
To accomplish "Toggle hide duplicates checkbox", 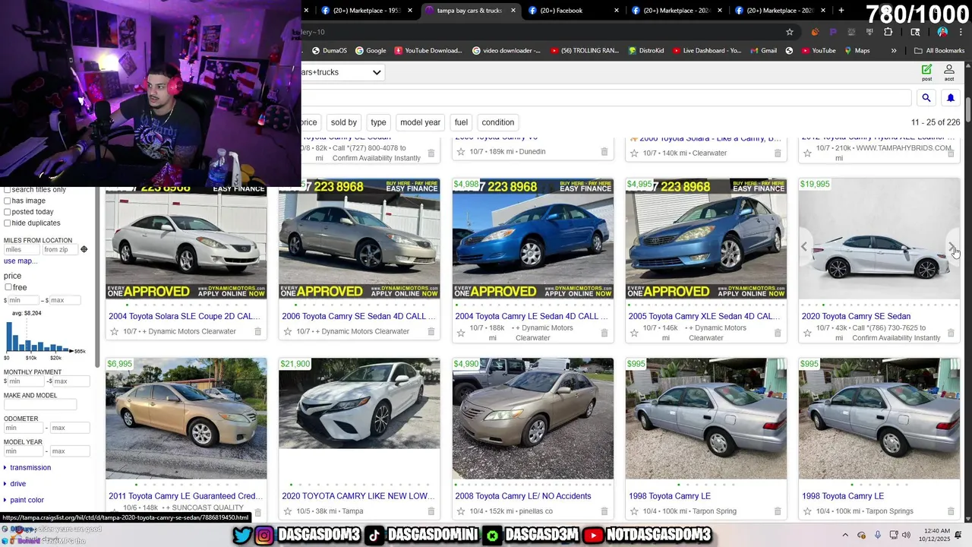I will [7, 223].
